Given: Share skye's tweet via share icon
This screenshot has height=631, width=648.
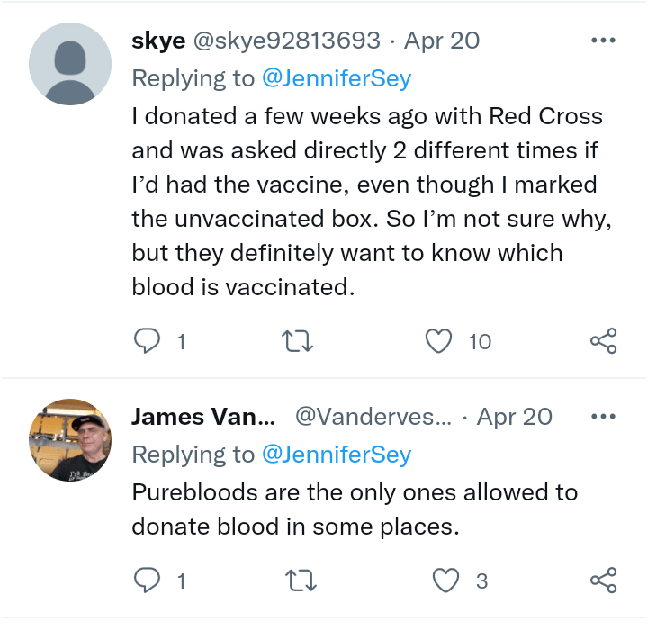Looking at the screenshot, I should point(603,341).
